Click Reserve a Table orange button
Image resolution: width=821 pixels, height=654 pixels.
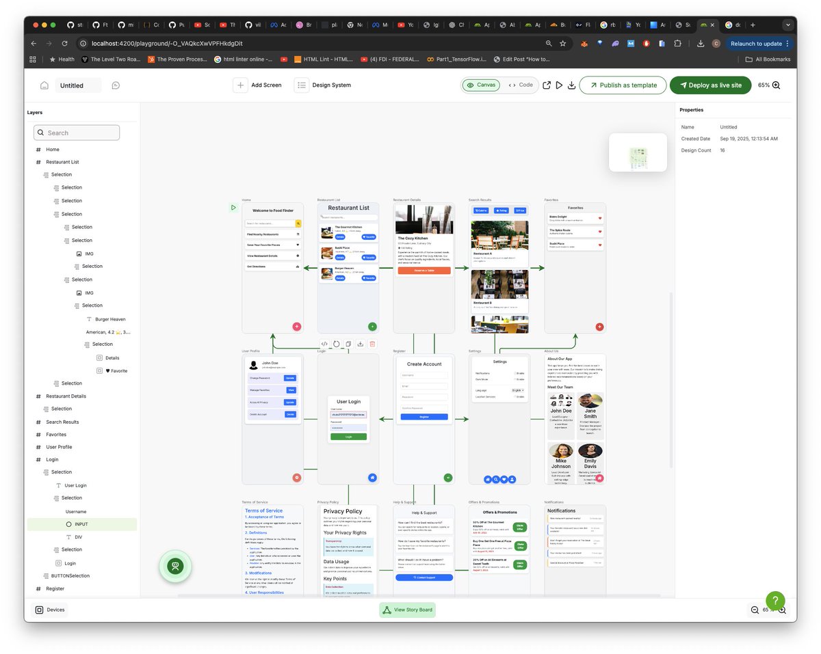click(424, 270)
